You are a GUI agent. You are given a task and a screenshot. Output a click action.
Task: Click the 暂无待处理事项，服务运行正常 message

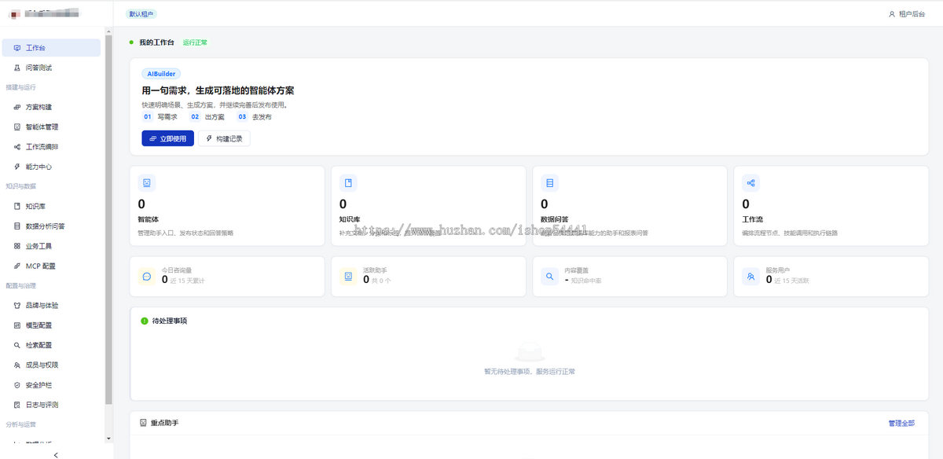pos(529,371)
